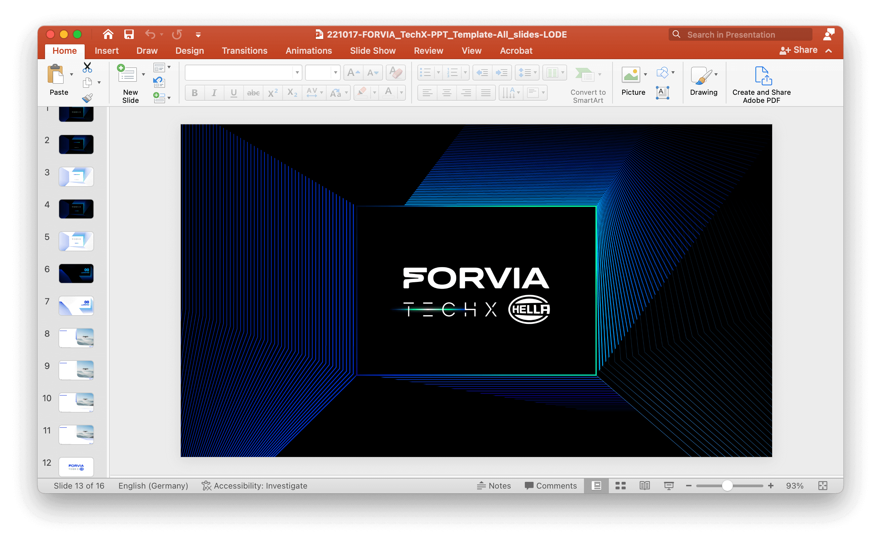This screenshot has height=543, width=881.
Task: Open the Acrobat tab
Action: click(516, 51)
